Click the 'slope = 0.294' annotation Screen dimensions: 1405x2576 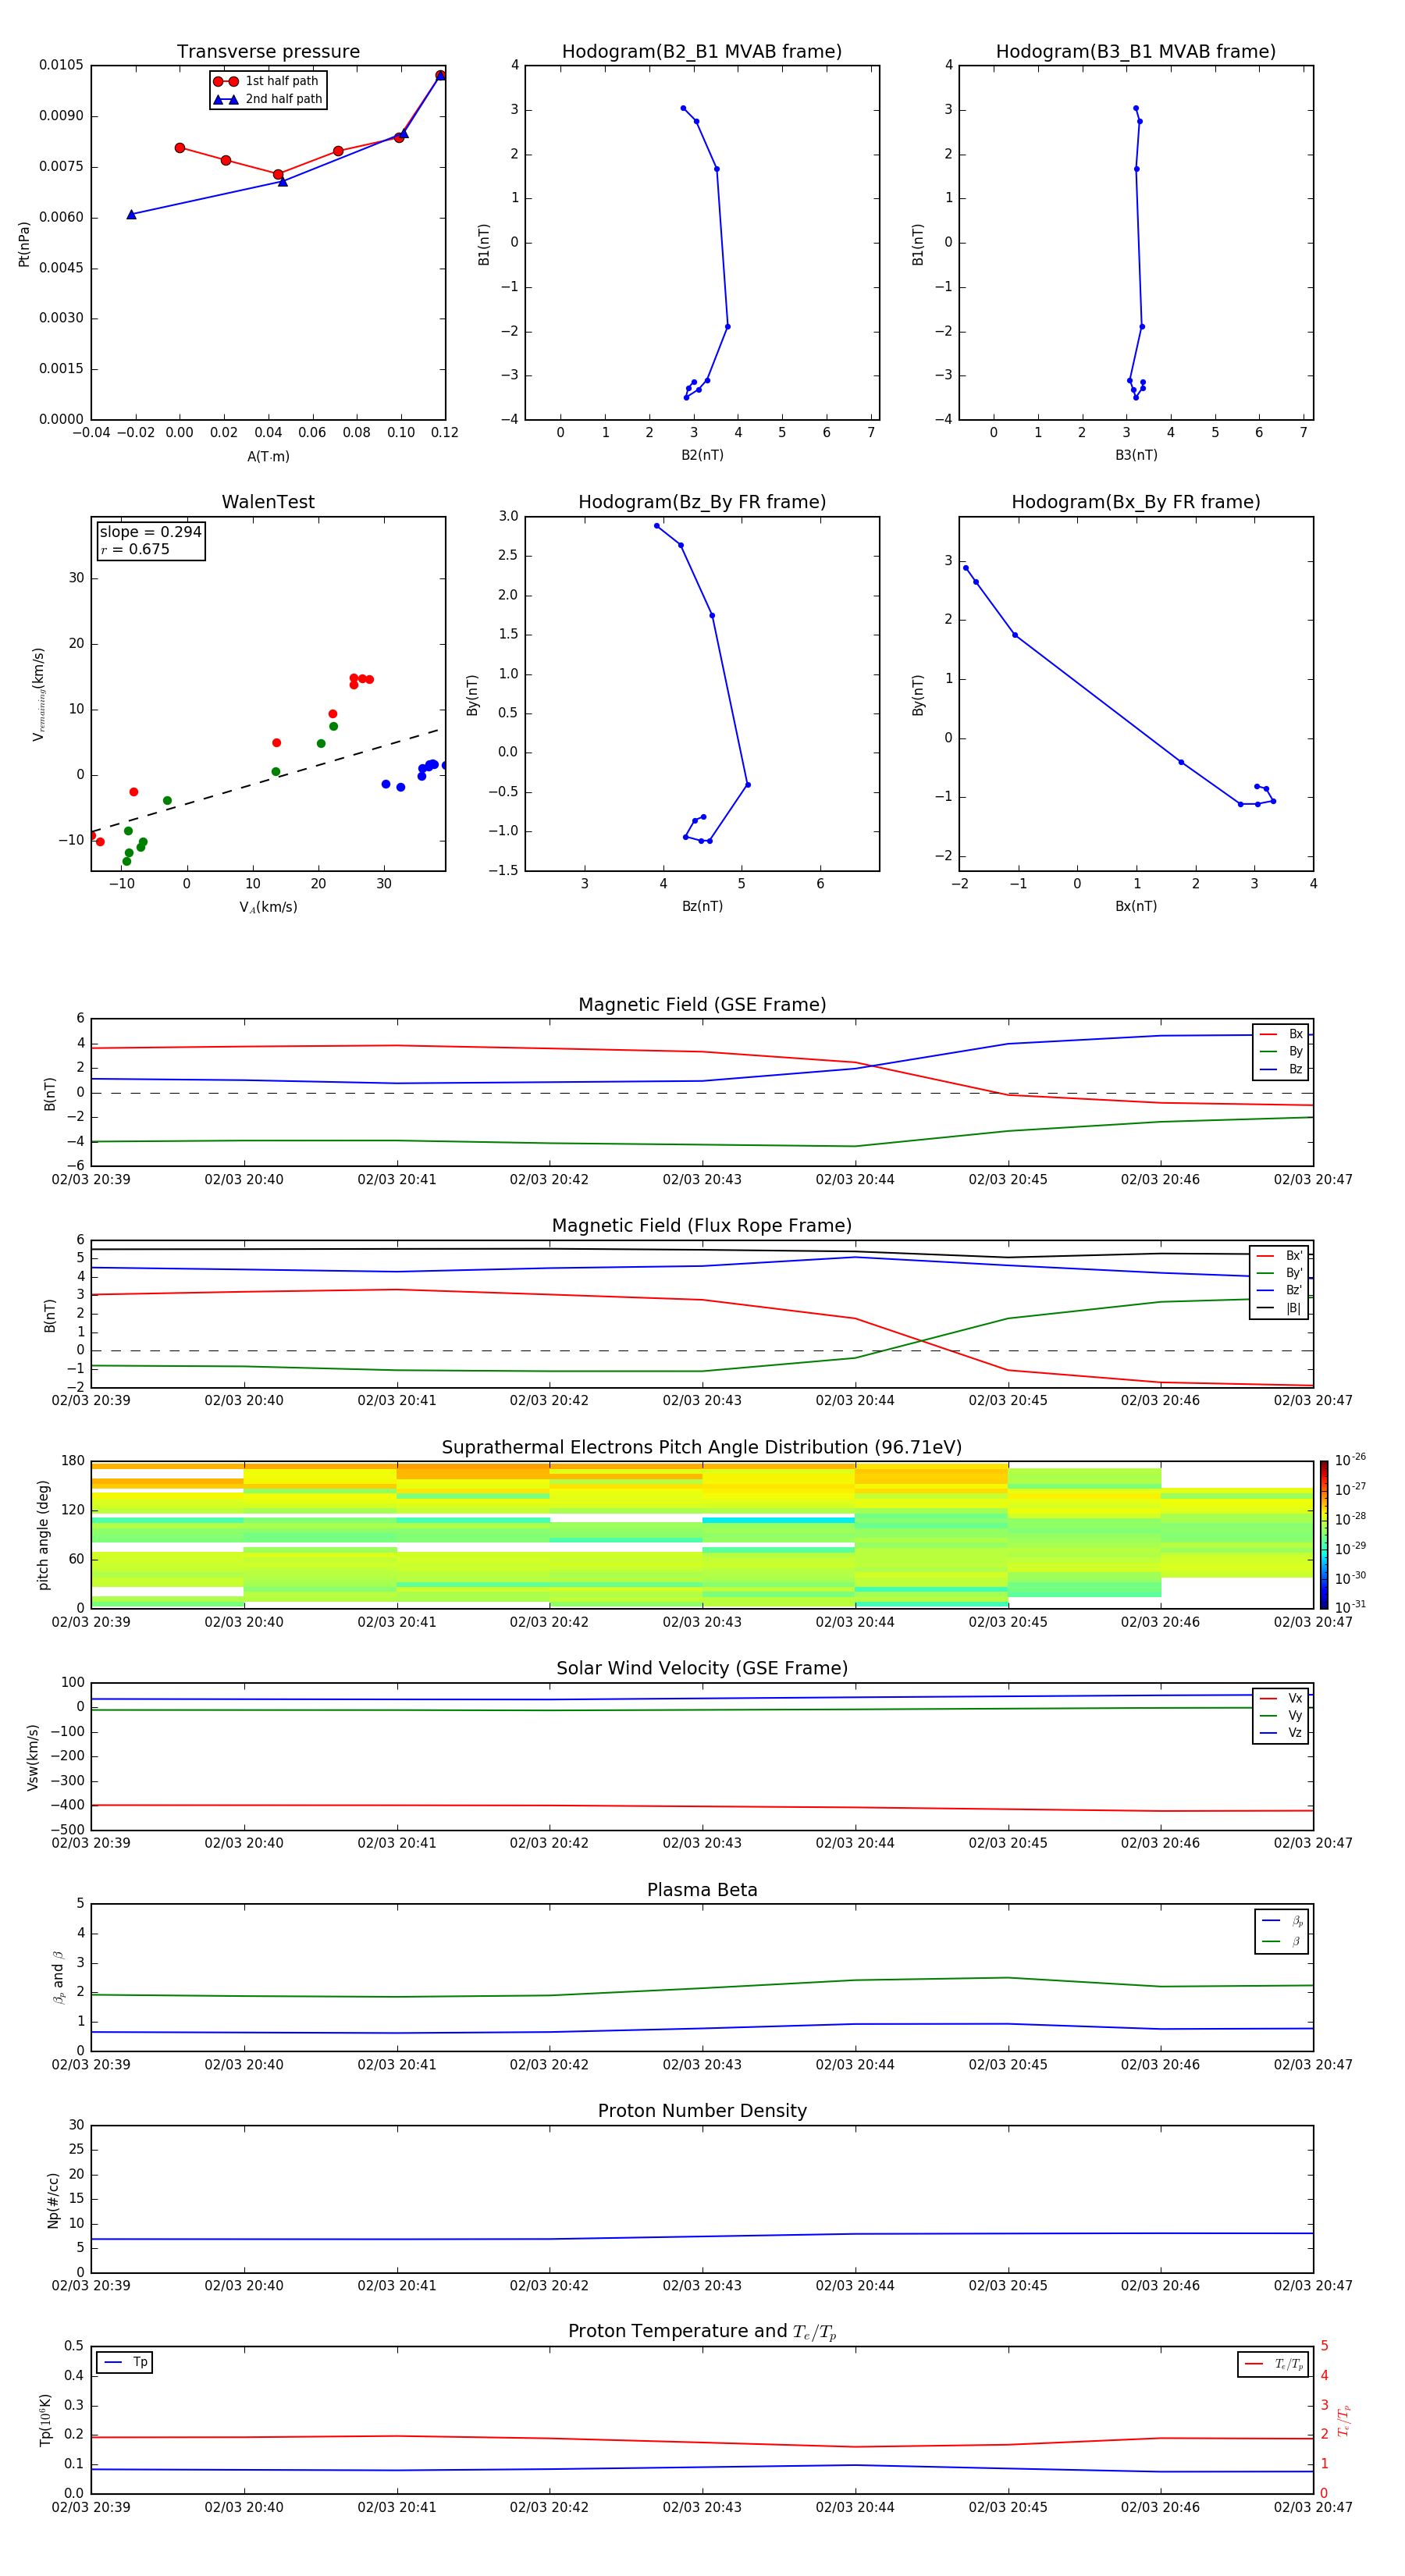[x=151, y=532]
